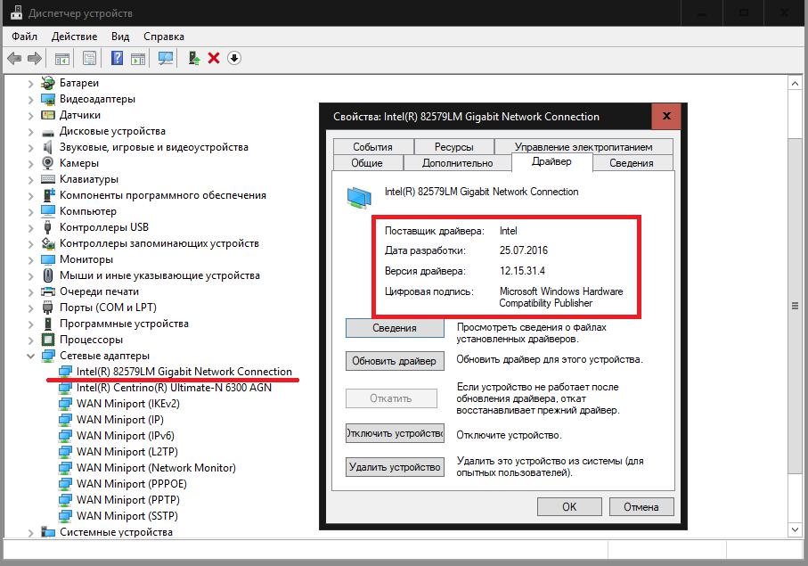Switch to the Управление электропитанием tab
This screenshot has height=566, width=808.
(584, 146)
